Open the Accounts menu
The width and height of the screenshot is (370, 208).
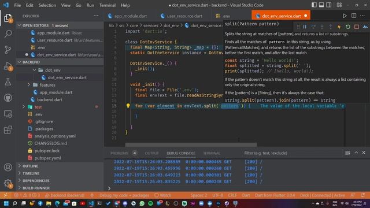point(8,167)
